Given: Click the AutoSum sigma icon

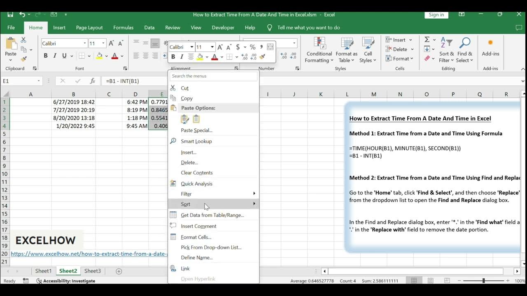Looking at the screenshot, I should pyautogui.click(x=427, y=39).
